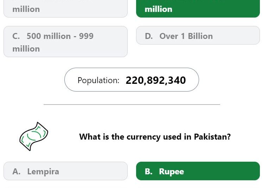
Task: Click the letter 'C.' in the population option
Action: [16, 36]
